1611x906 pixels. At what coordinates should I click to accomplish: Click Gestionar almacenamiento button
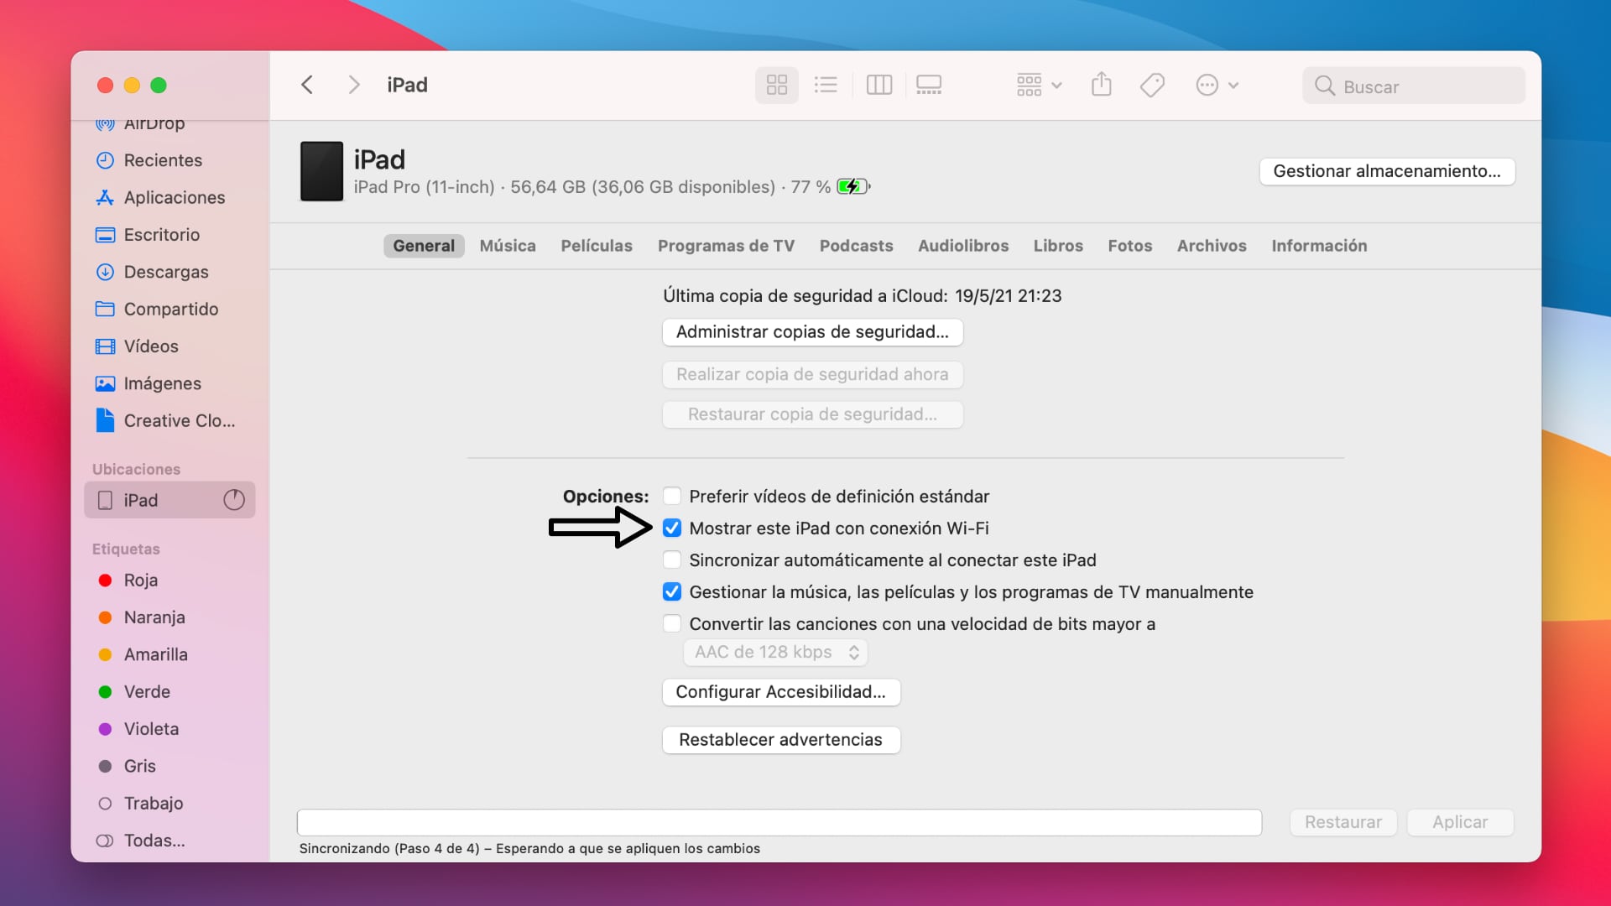1386,171
